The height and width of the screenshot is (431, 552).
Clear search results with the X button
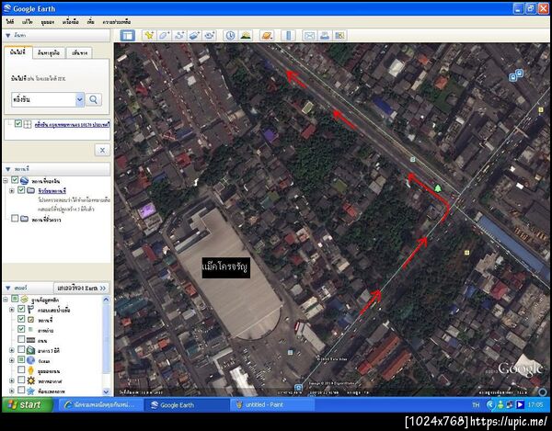pyautogui.click(x=102, y=150)
